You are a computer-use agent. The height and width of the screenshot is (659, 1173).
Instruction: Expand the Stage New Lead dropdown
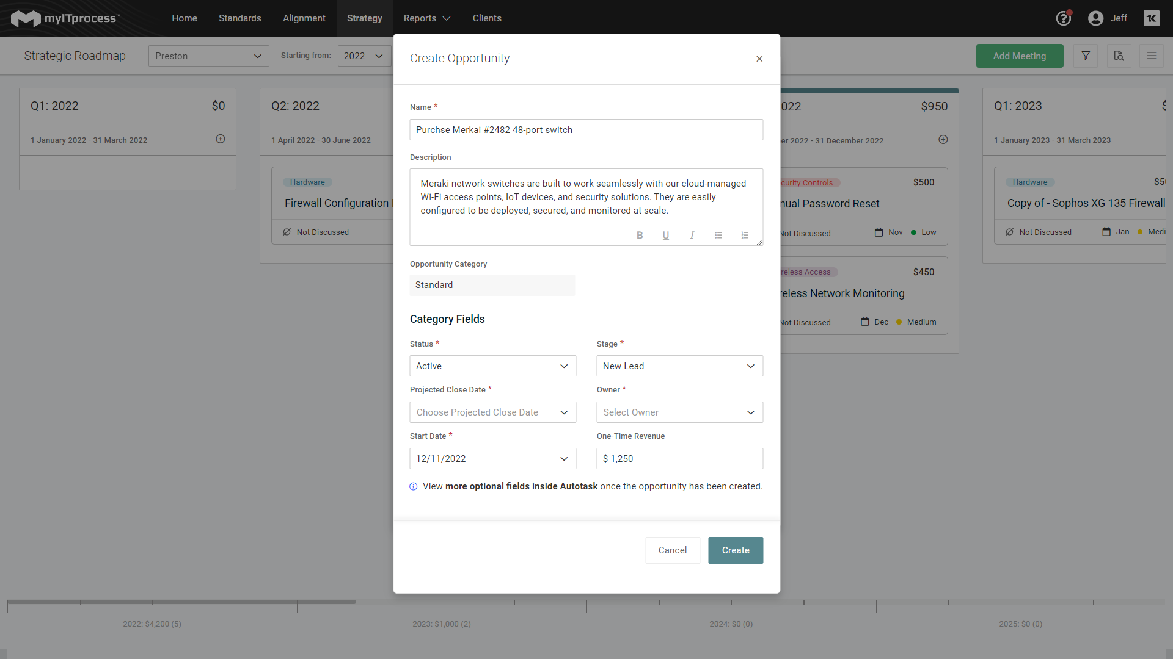pos(679,366)
